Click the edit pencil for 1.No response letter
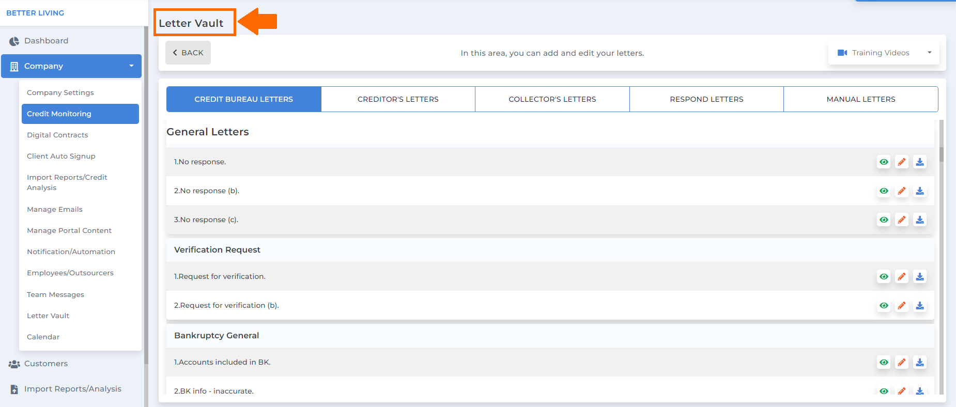Viewport: 956px width, 407px height. (x=902, y=162)
